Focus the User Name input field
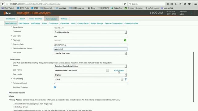This screenshot has height=111, width=198. tap(91, 36)
